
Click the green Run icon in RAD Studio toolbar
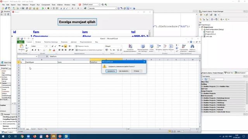(x=43, y=8)
